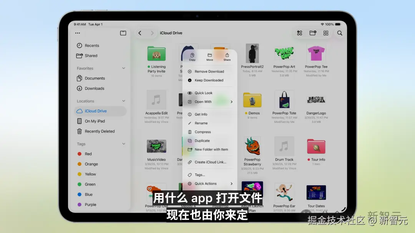Open the four-circle view options icon in the toolbar

300,33
